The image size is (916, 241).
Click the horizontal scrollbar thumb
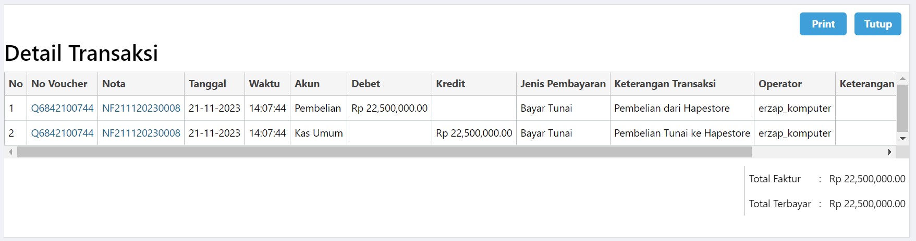384,152
